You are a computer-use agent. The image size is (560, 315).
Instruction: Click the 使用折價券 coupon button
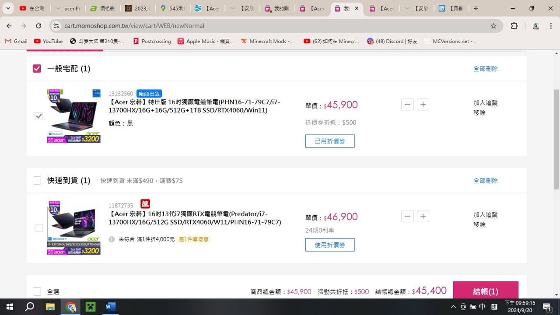pos(330,245)
